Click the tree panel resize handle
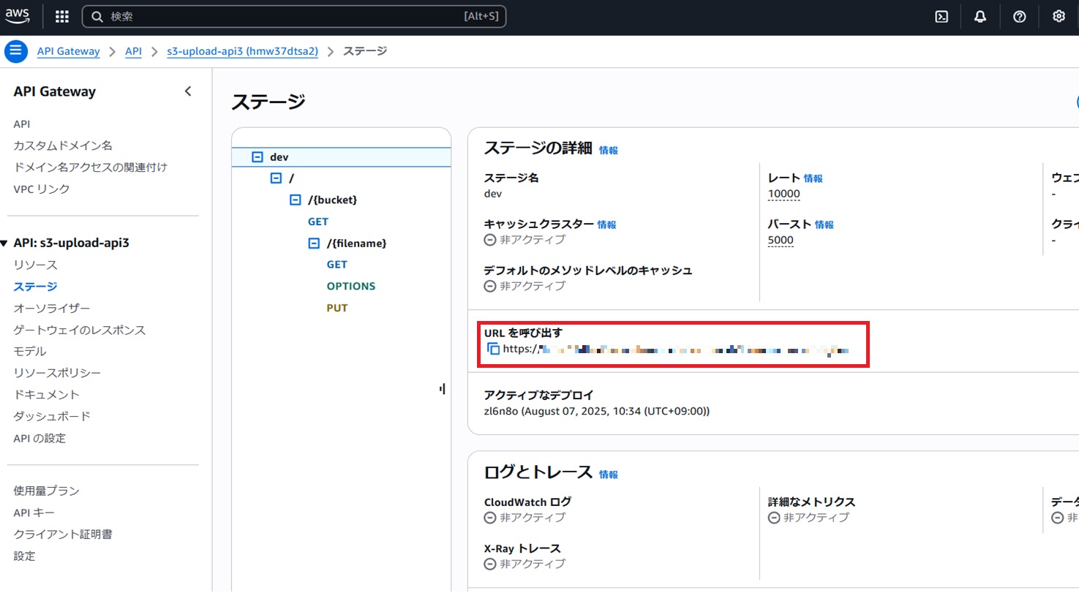The image size is (1079, 593). (442, 389)
